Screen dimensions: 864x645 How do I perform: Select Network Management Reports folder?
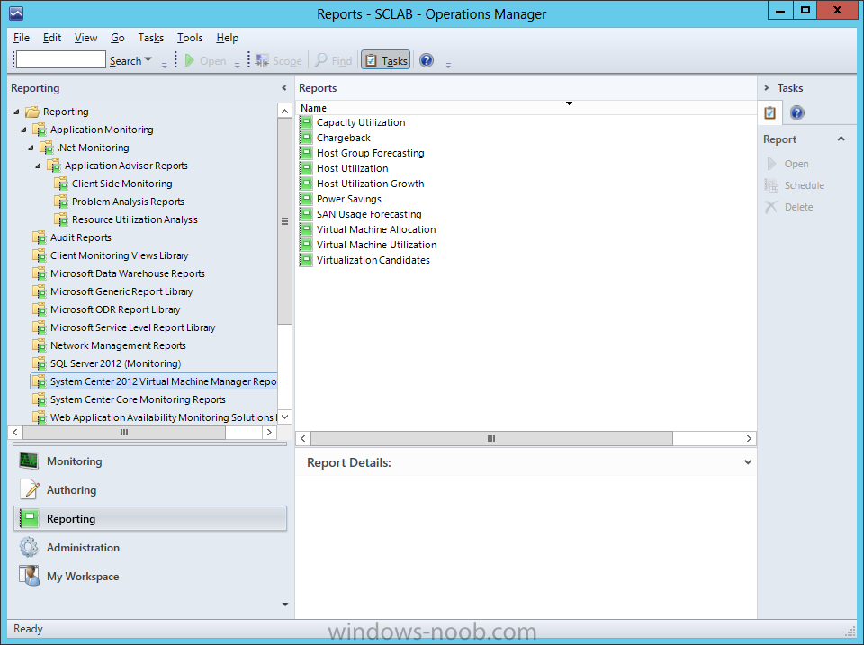109,345
